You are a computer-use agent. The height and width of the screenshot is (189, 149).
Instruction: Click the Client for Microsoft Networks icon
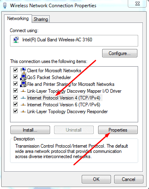pos(23,70)
